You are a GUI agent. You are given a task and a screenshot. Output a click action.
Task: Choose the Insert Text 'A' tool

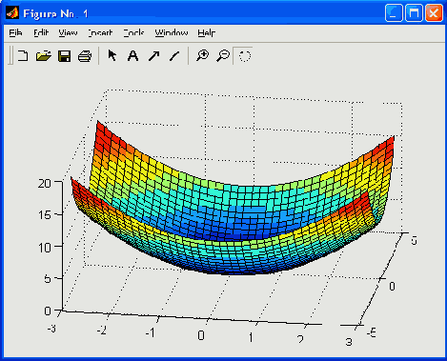[x=132, y=56]
